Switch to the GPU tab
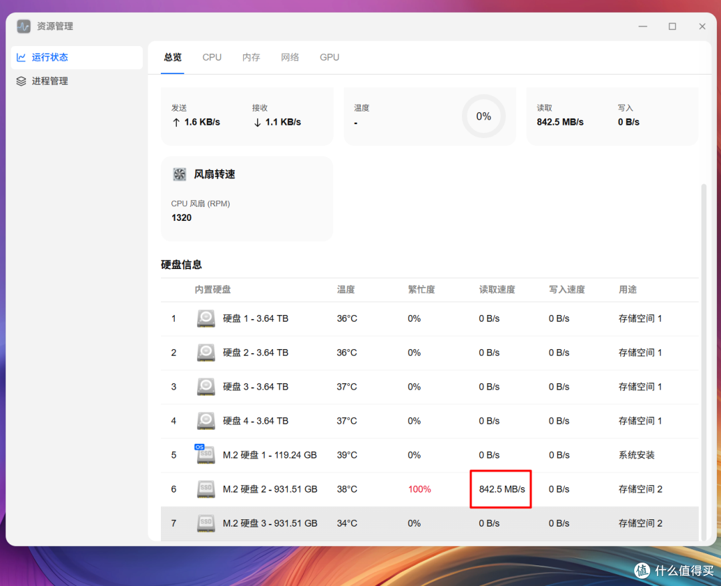Image resolution: width=721 pixels, height=586 pixels. click(329, 57)
